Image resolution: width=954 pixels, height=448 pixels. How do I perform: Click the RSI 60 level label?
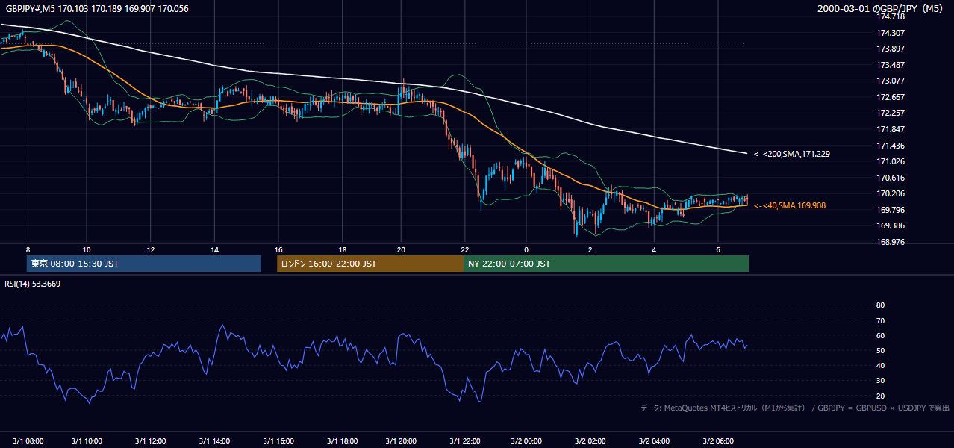[x=880, y=335]
